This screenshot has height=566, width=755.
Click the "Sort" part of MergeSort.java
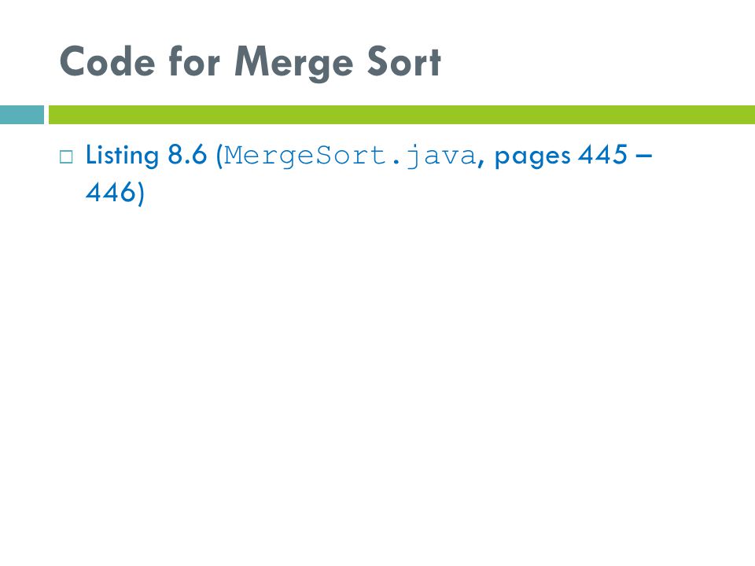(x=351, y=156)
